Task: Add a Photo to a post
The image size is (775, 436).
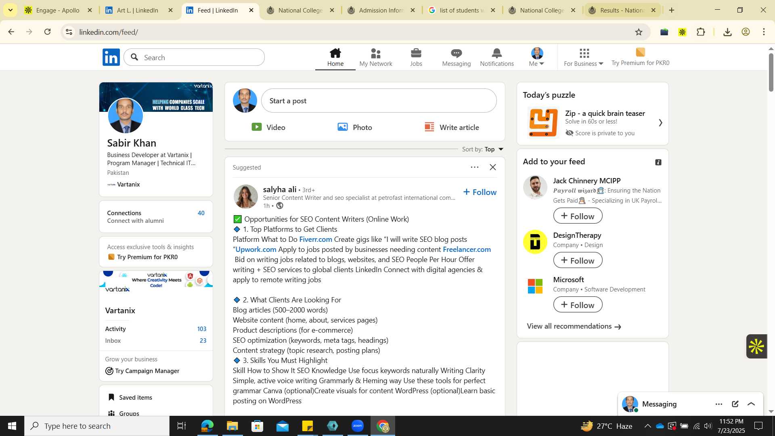Action: point(355,127)
